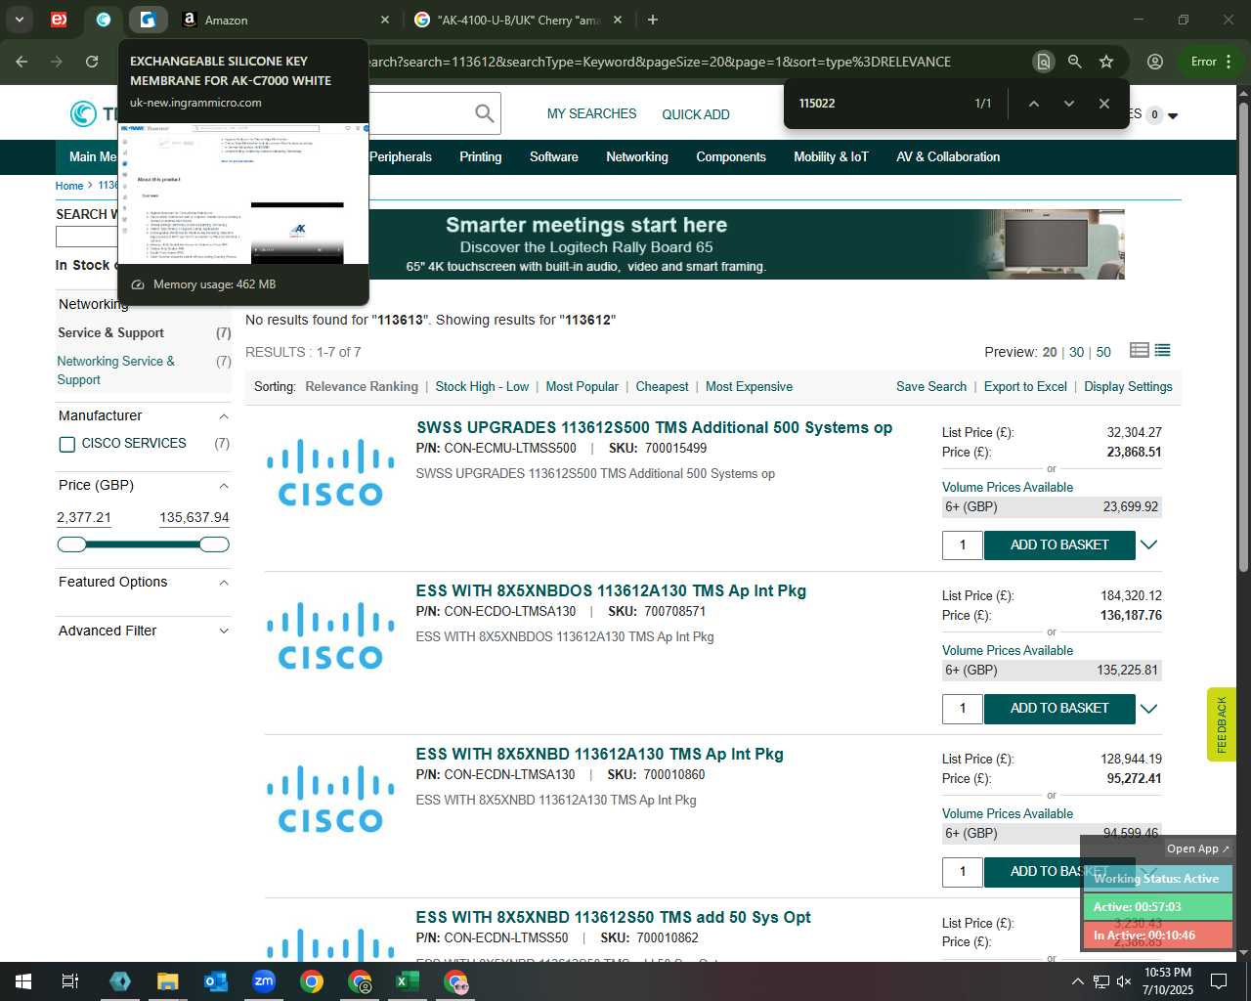Open Windows Start menu
This screenshot has width=1251, height=1001.
(x=22, y=981)
